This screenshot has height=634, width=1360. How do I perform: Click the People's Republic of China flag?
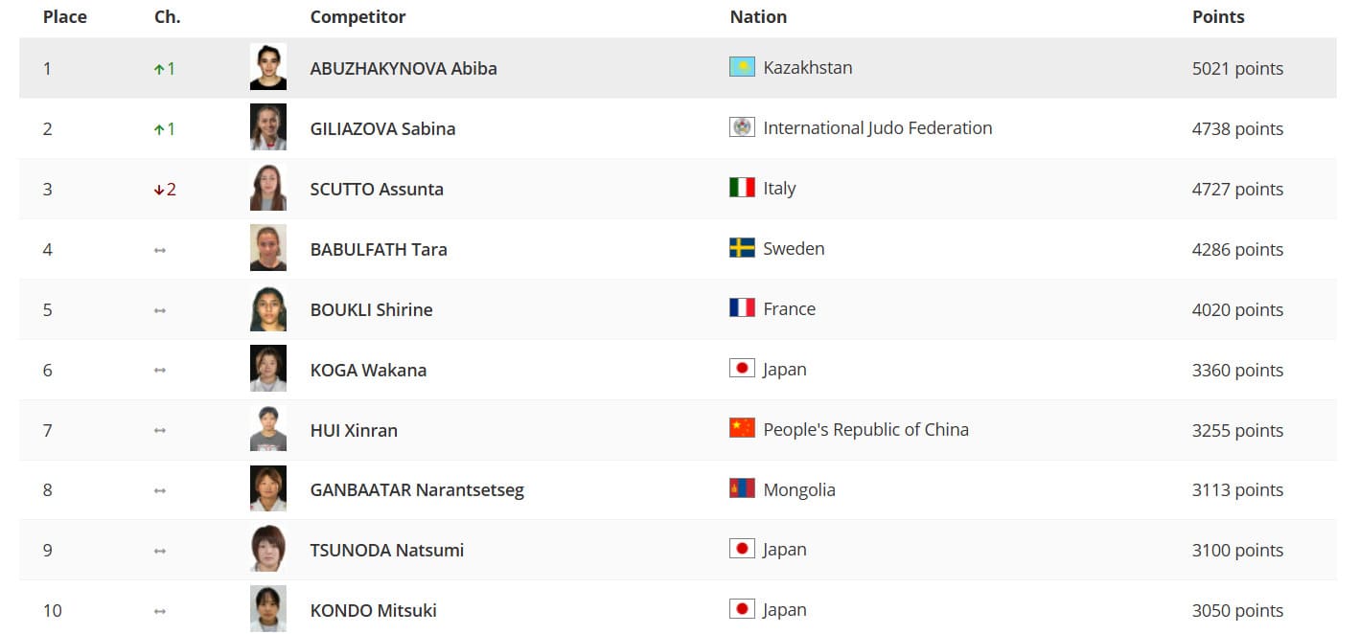[742, 428]
